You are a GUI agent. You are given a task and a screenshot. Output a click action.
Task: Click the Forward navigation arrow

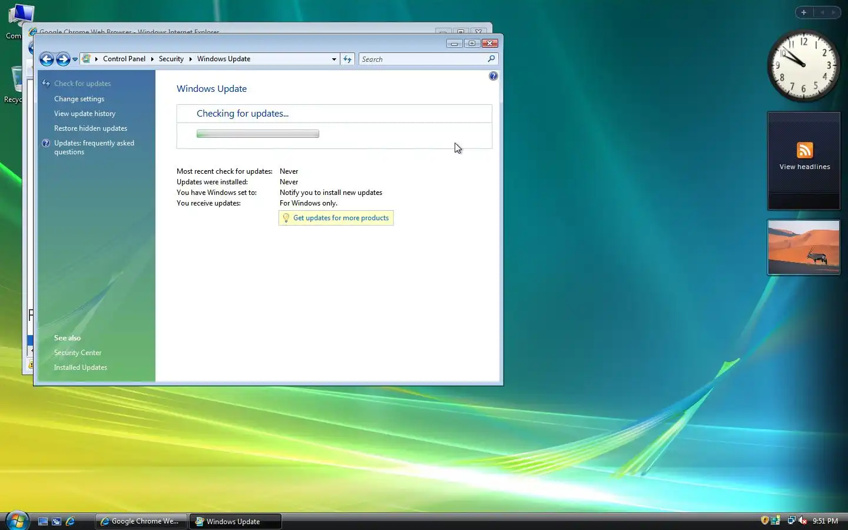click(x=63, y=59)
